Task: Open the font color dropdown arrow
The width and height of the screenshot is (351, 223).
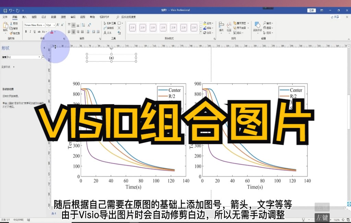Action: pos(55,32)
